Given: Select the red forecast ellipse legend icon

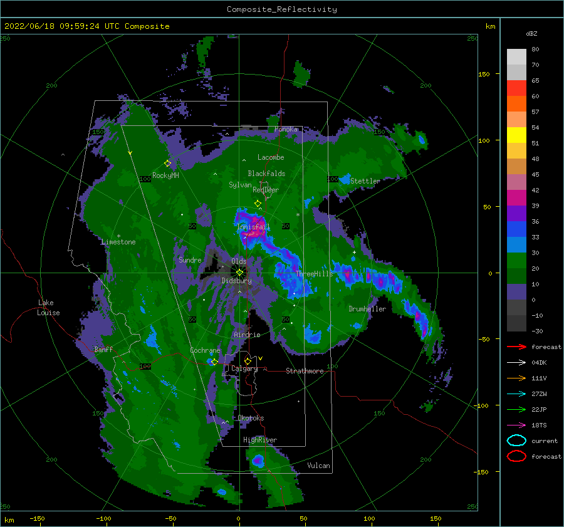Looking at the screenshot, I should [x=516, y=456].
